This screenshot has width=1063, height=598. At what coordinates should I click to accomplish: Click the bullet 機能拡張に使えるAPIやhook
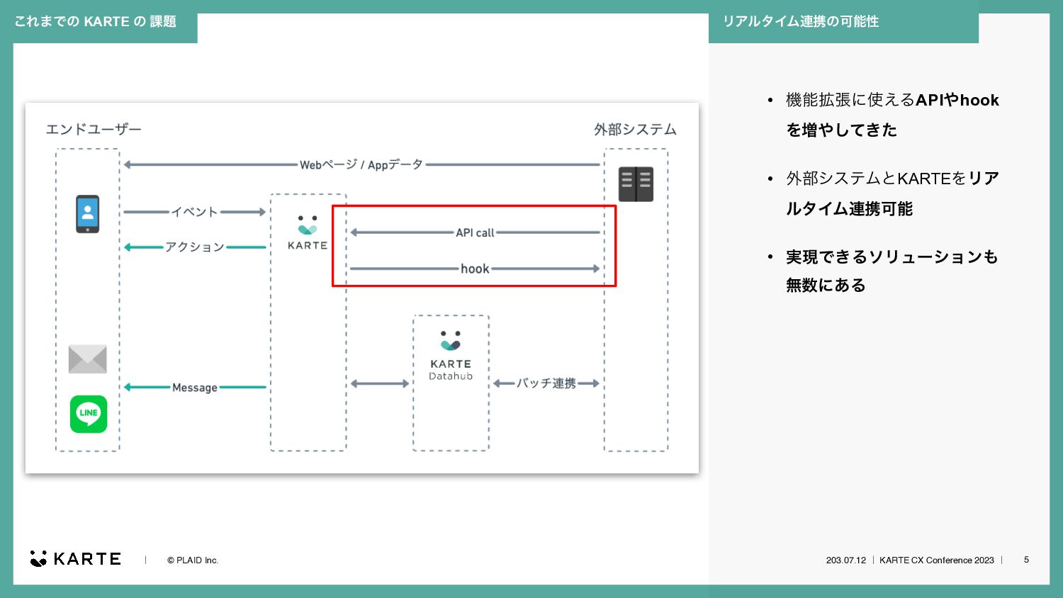point(892,100)
